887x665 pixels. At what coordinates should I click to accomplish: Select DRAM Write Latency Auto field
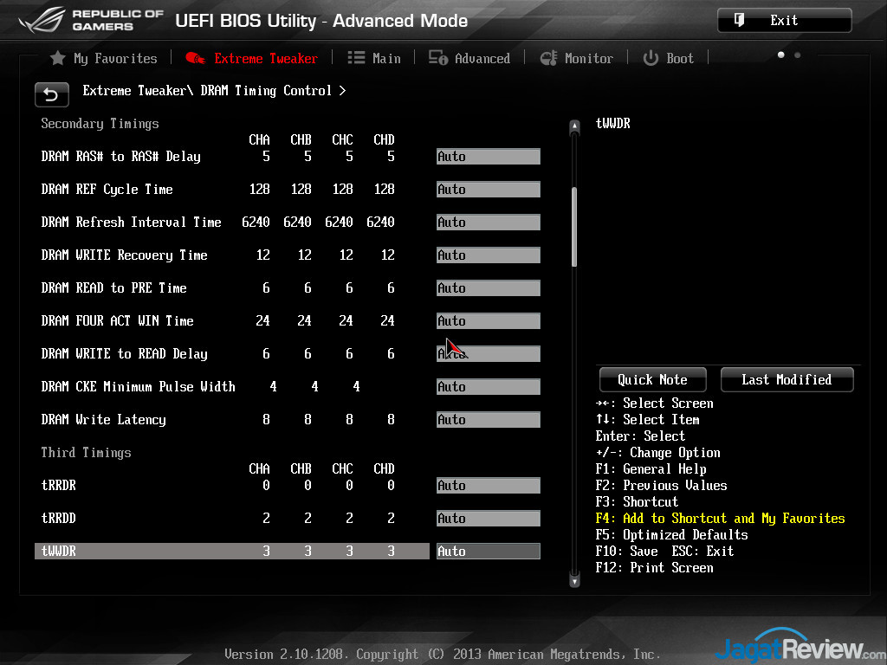pos(488,420)
